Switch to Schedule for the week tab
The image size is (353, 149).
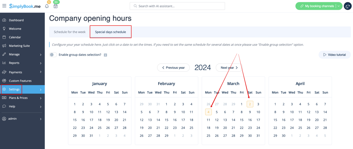click(x=70, y=32)
